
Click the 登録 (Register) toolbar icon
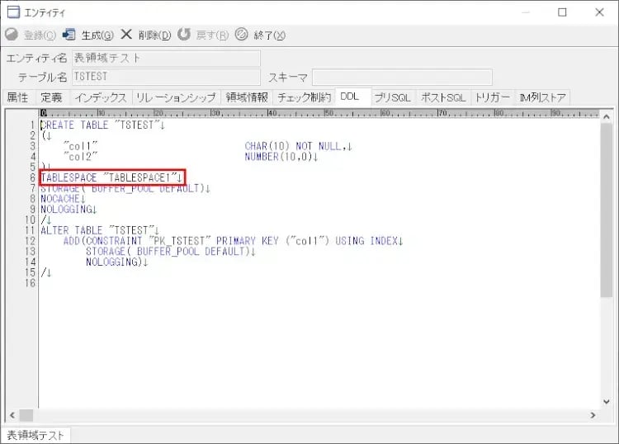click(12, 35)
